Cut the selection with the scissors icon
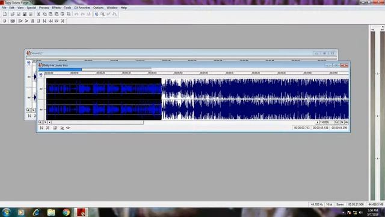385x217 pixels. tap(38, 14)
